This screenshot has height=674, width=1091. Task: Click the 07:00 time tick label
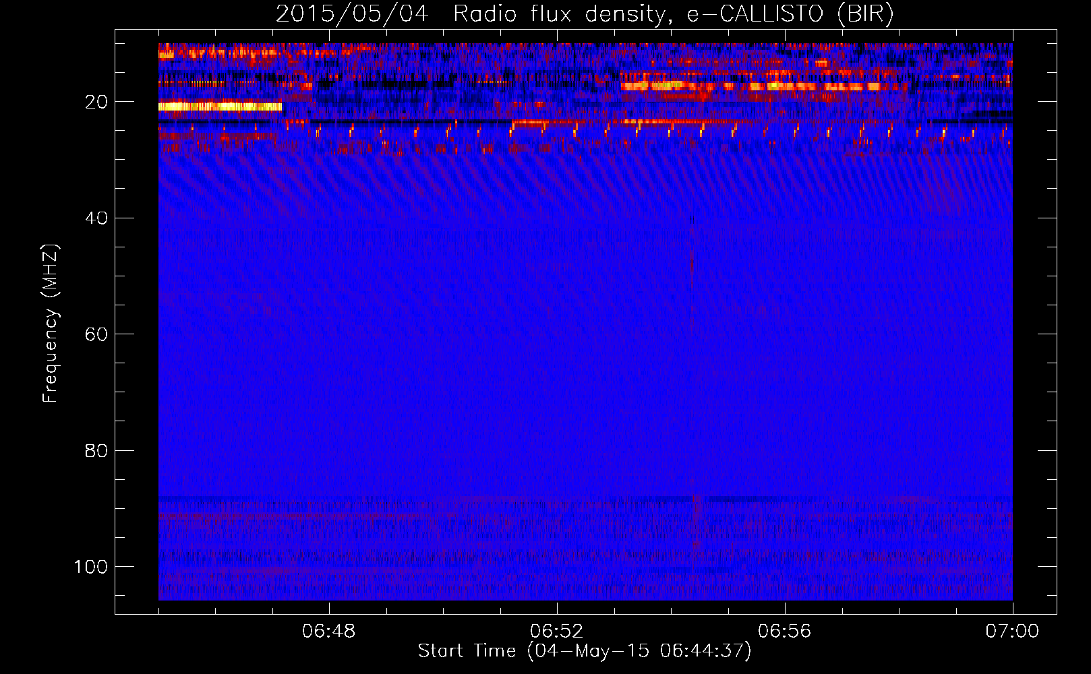[1012, 632]
